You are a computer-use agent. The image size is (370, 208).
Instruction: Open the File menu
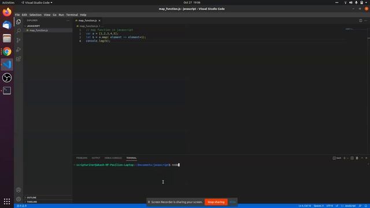(17, 14)
